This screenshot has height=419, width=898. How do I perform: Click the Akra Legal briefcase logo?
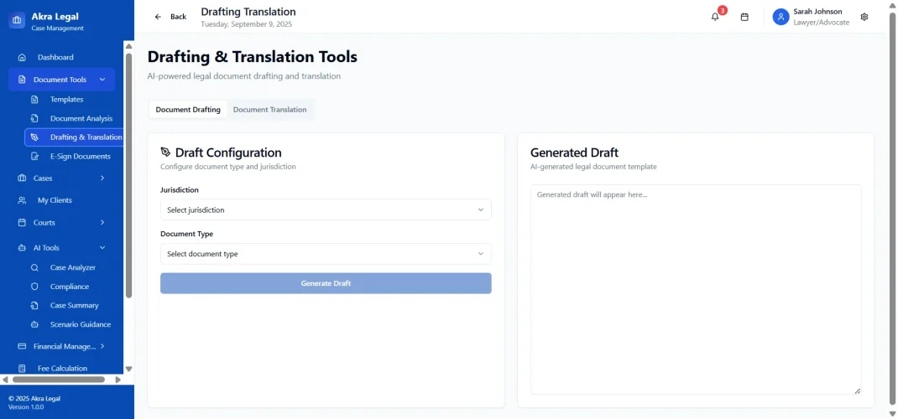[x=17, y=21]
